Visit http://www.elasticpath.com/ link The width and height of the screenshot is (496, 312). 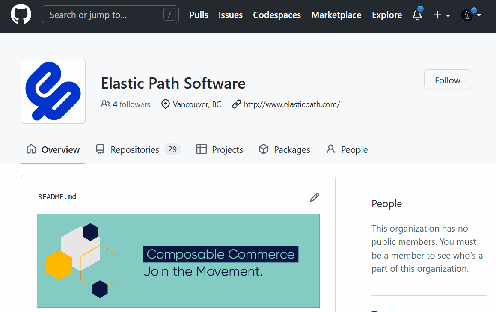tap(292, 104)
